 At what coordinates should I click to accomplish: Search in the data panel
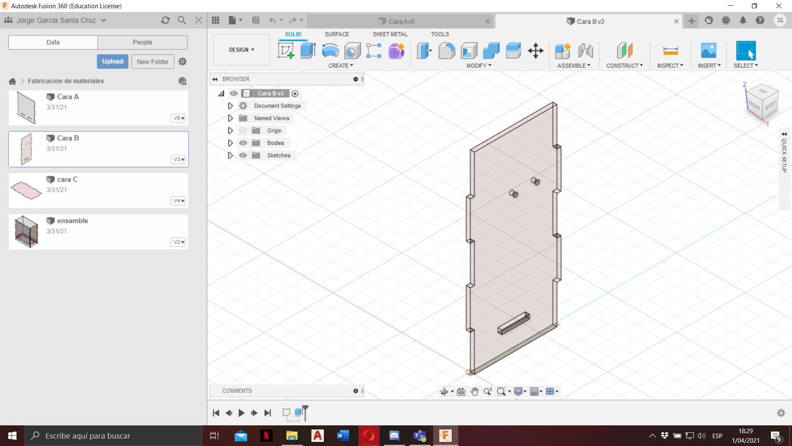point(181,20)
